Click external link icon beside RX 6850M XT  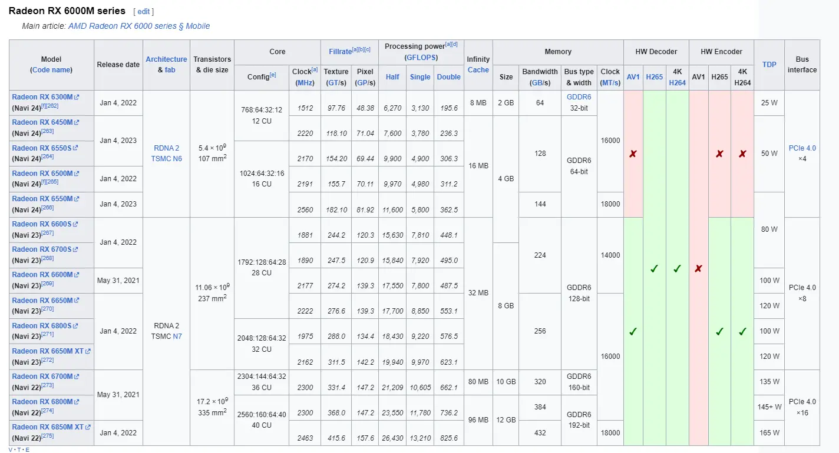pos(88,427)
